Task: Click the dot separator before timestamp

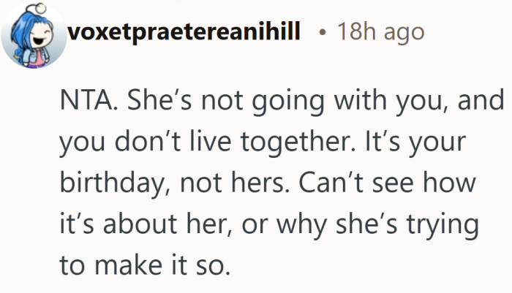Action: pos(323,34)
